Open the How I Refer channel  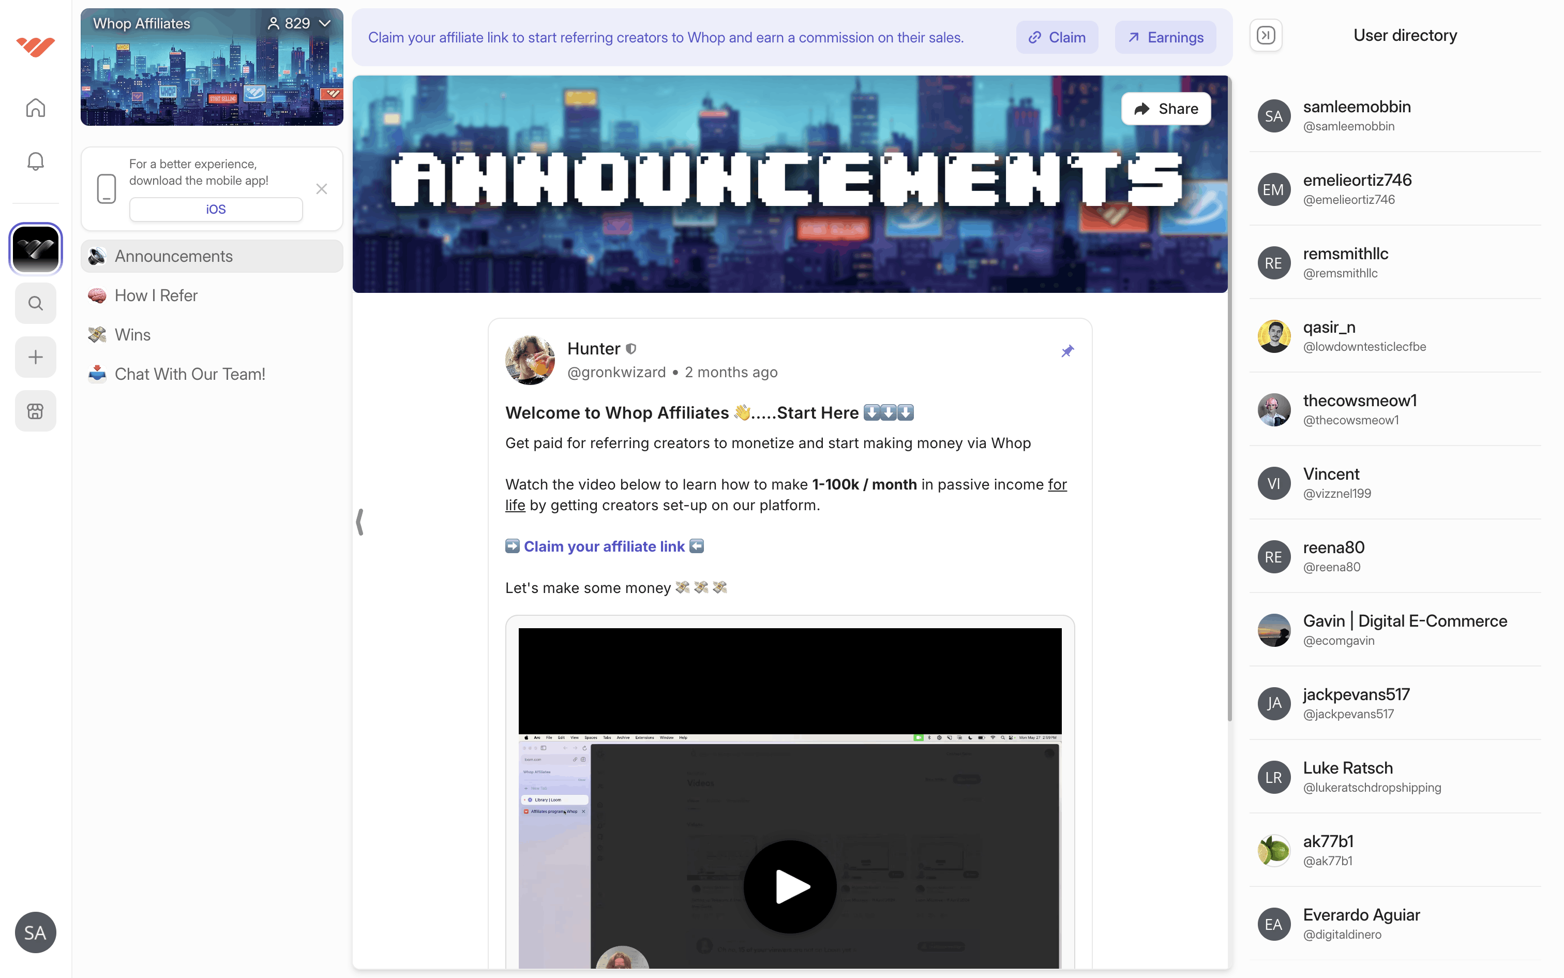(x=156, y=295)
